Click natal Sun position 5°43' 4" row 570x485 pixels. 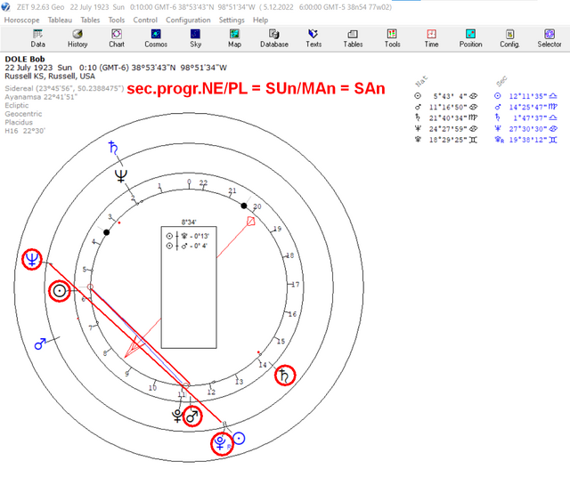(445, 96)
